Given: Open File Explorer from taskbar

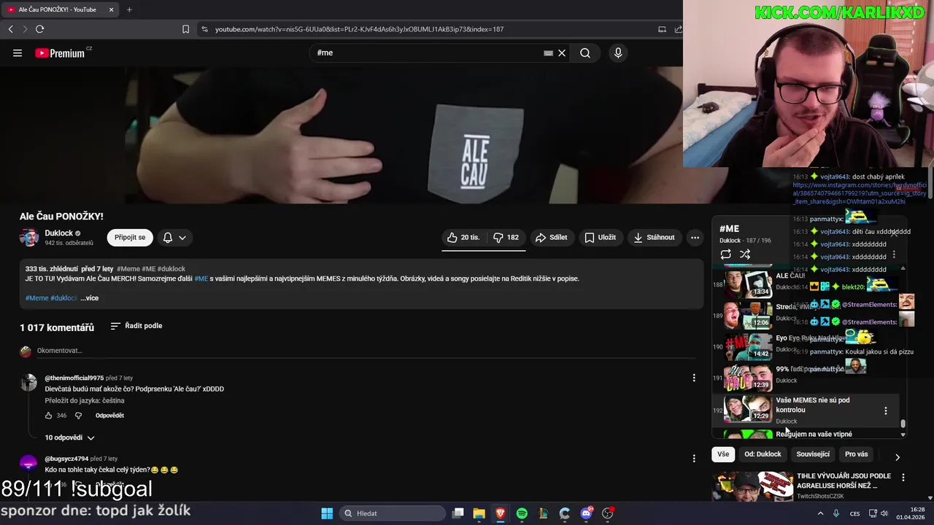Looking at the screenshot, I should [479, 513].
